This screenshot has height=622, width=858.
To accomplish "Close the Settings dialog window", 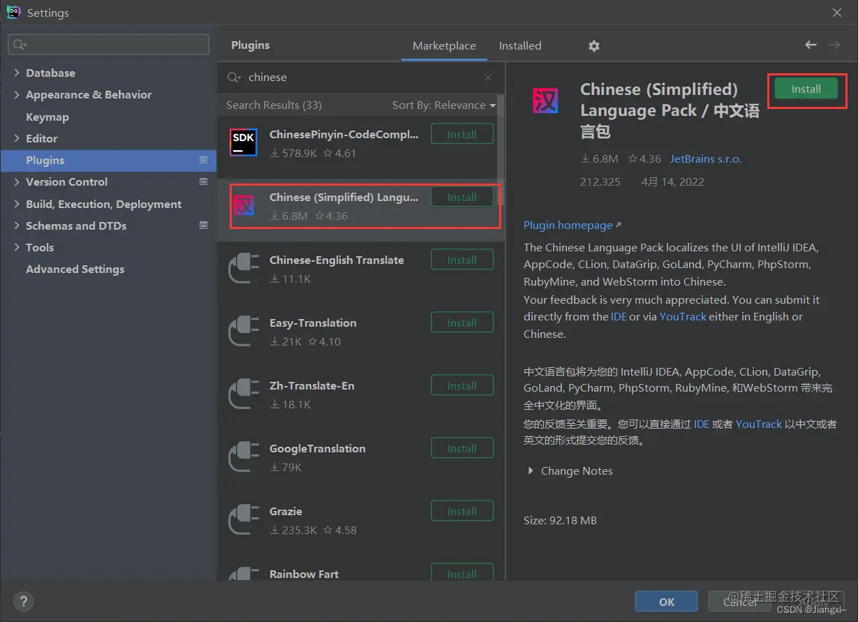I will coord(837,13).
